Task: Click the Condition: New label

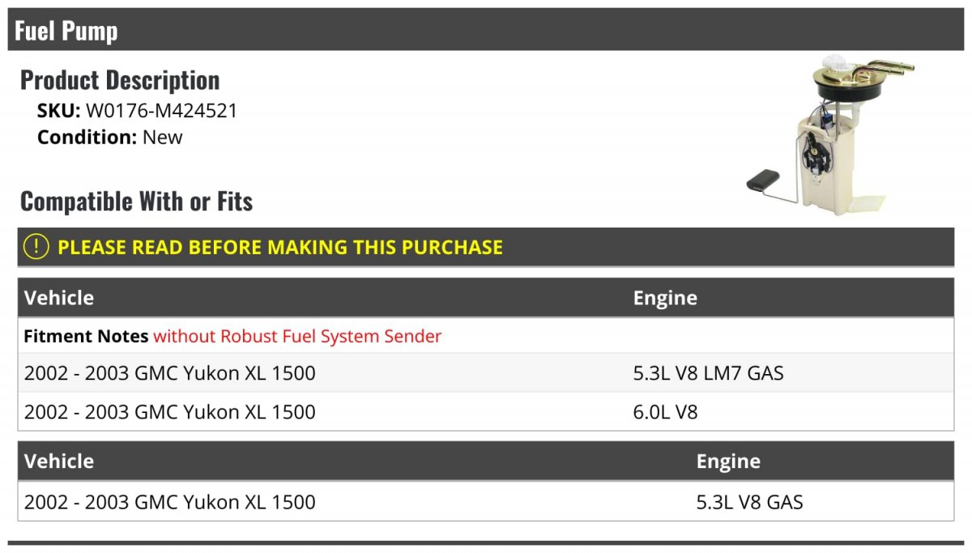Action: 110,137
